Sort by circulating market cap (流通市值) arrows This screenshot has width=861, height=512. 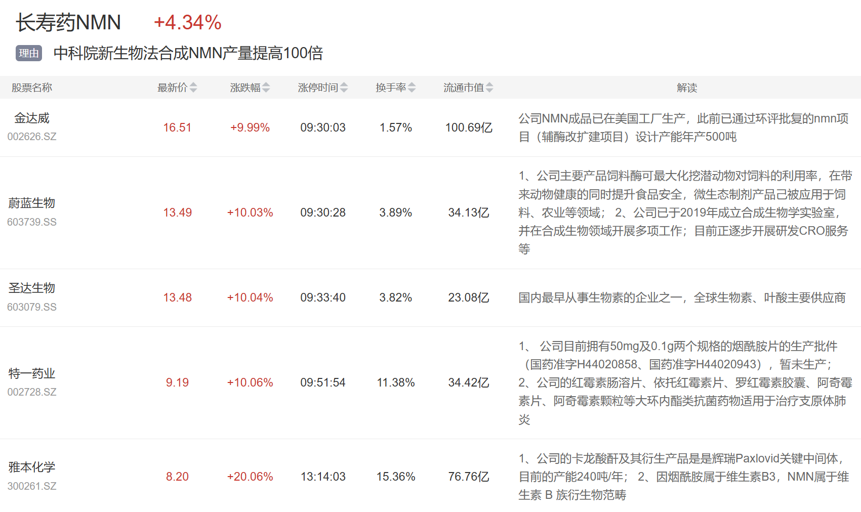(x=489, y=88)
